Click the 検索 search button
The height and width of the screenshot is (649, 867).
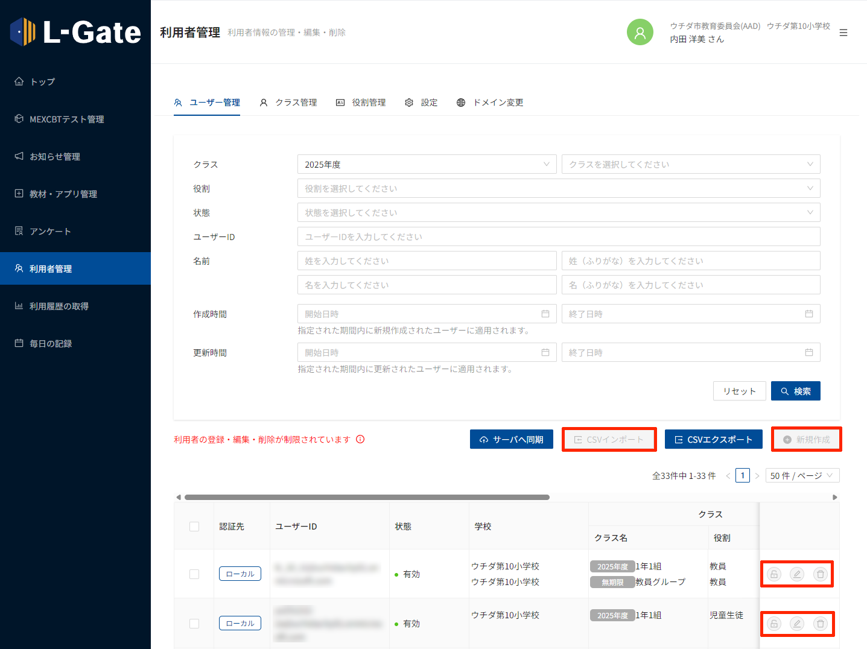pyautogui.click(x=795, y=391)
